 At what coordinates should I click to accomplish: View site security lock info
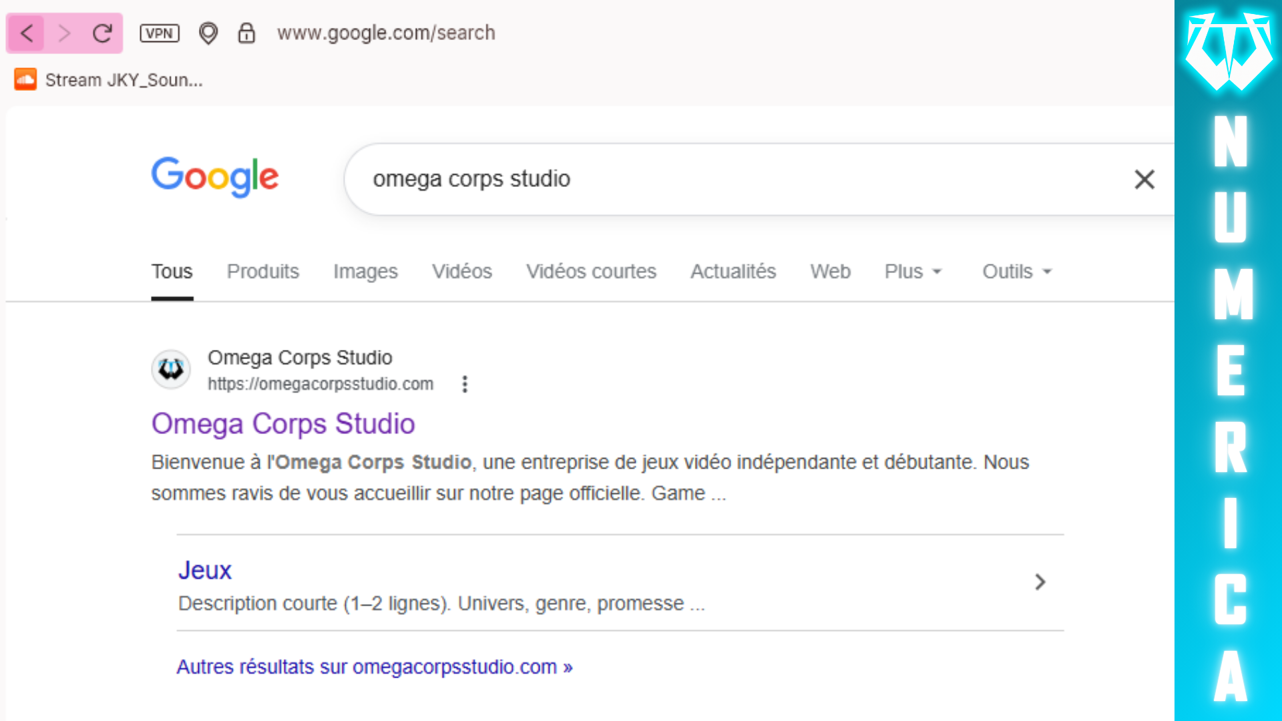[x=246, y=33]
